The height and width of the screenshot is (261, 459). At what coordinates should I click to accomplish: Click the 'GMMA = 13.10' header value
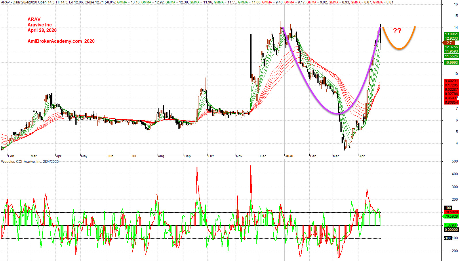pos(129,2)
